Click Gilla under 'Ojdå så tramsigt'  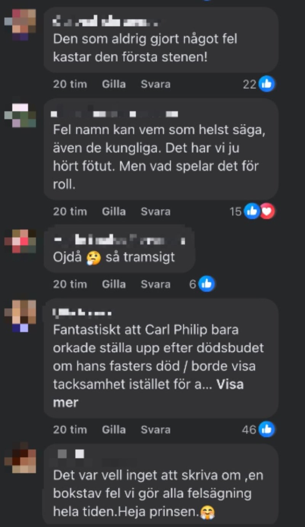coord(114,284)
